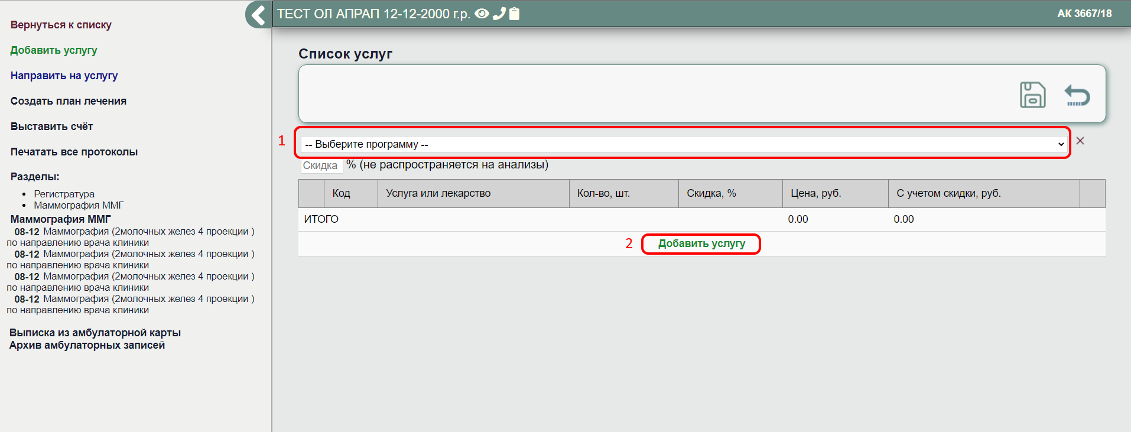Open the 'Регистратура' section
Screen dimensions: 1131x432
coord(64,194)
